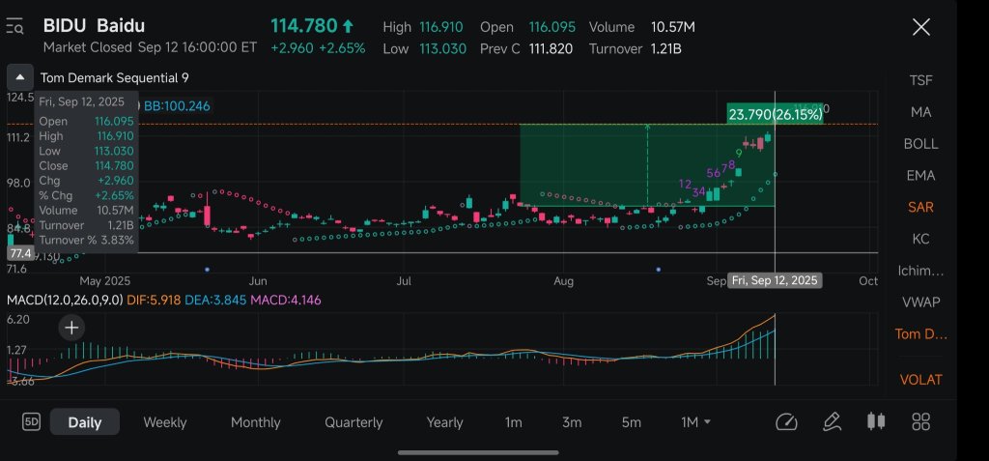Click the Market Closed Sep 12 status text
This screenshot has width=989, height=461.
click(x=150, y=47)
